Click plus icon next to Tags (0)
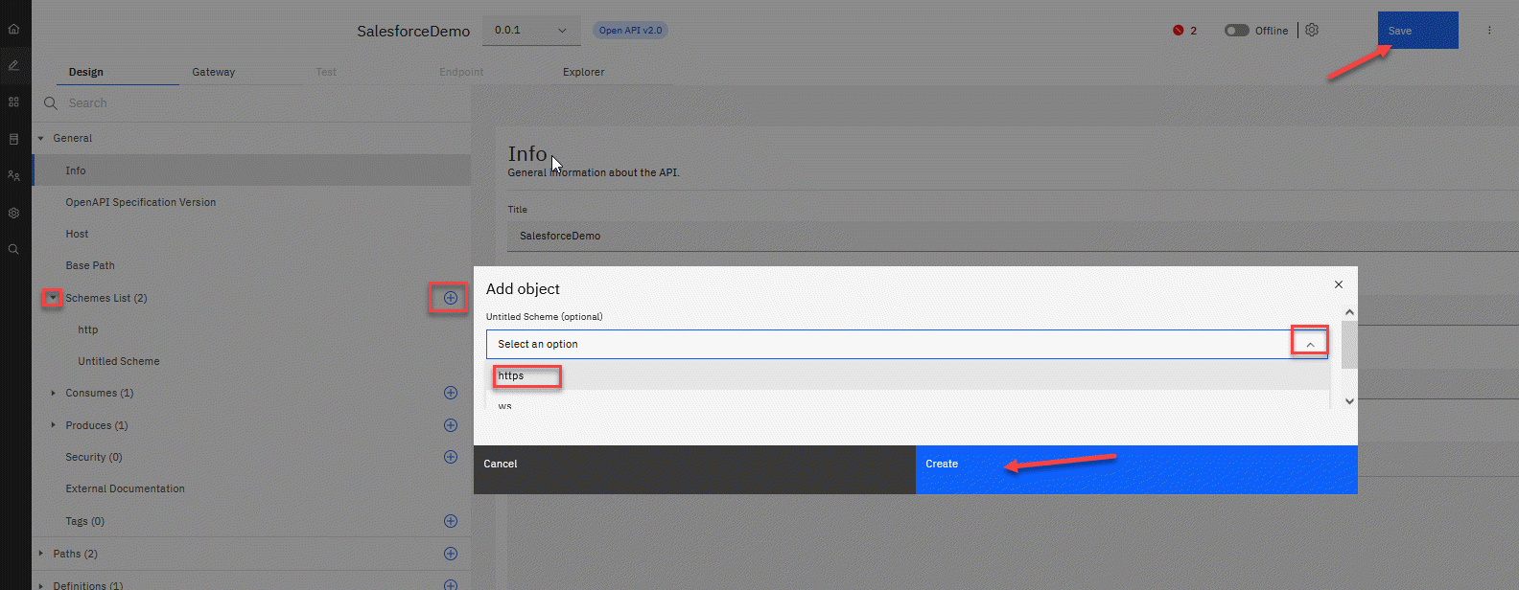Viewport: 1519px width, 590px height. point(451,521)
